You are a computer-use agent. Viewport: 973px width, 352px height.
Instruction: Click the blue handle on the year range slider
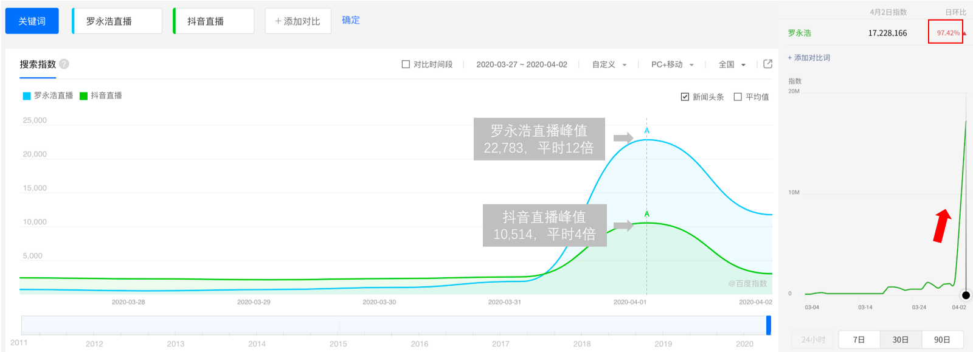[769, 325]
